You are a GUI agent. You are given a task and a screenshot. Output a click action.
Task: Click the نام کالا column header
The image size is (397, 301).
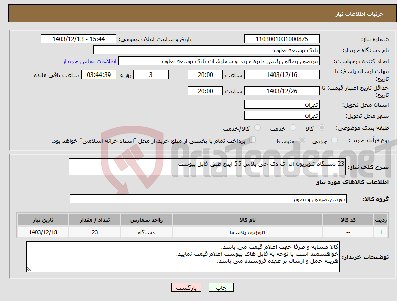247,220
